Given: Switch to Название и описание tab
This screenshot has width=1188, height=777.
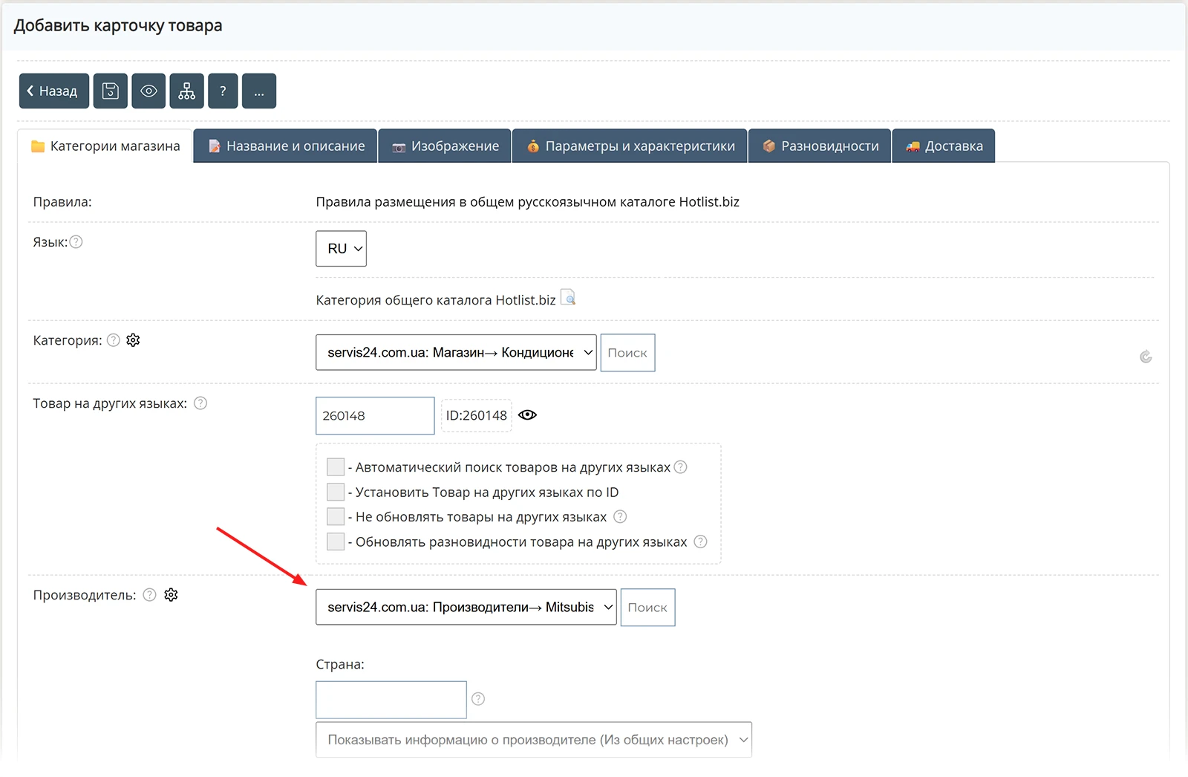Looking at the screenshot, I should pos(286,146).
